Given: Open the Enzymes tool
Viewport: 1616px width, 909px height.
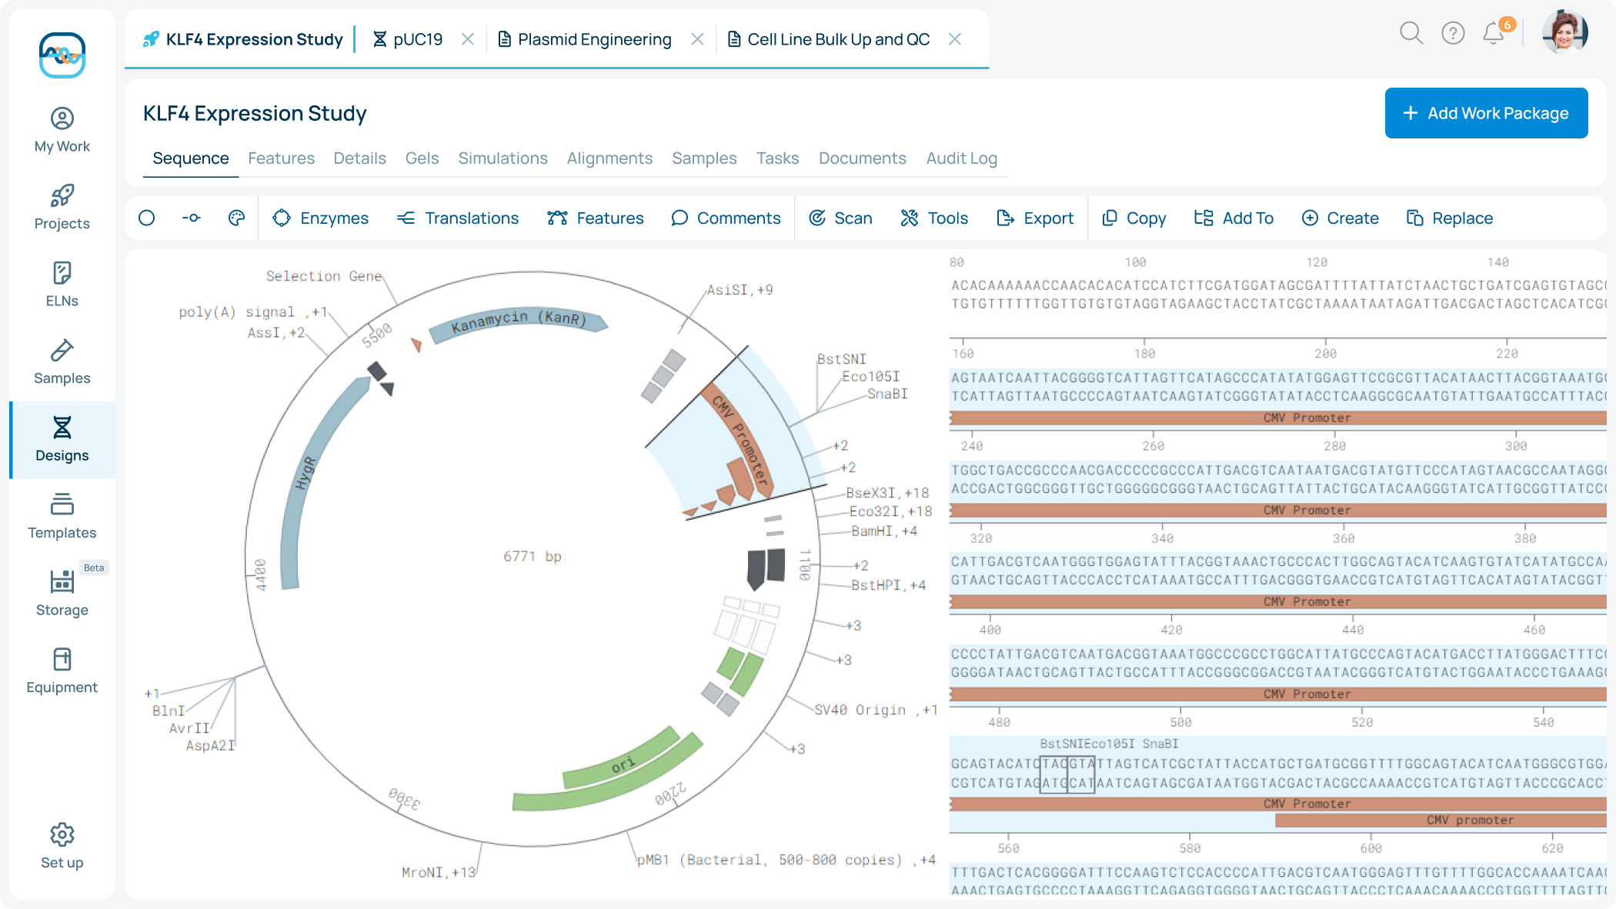Looking at the screenshot, I should 321,218.
